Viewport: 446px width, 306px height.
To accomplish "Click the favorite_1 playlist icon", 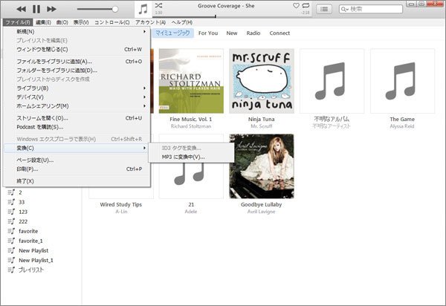I will click(x=11, y=241).
